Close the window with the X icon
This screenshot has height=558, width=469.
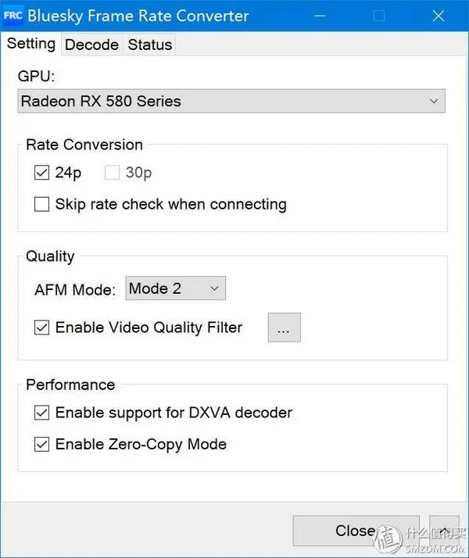[x=438, y=16]
